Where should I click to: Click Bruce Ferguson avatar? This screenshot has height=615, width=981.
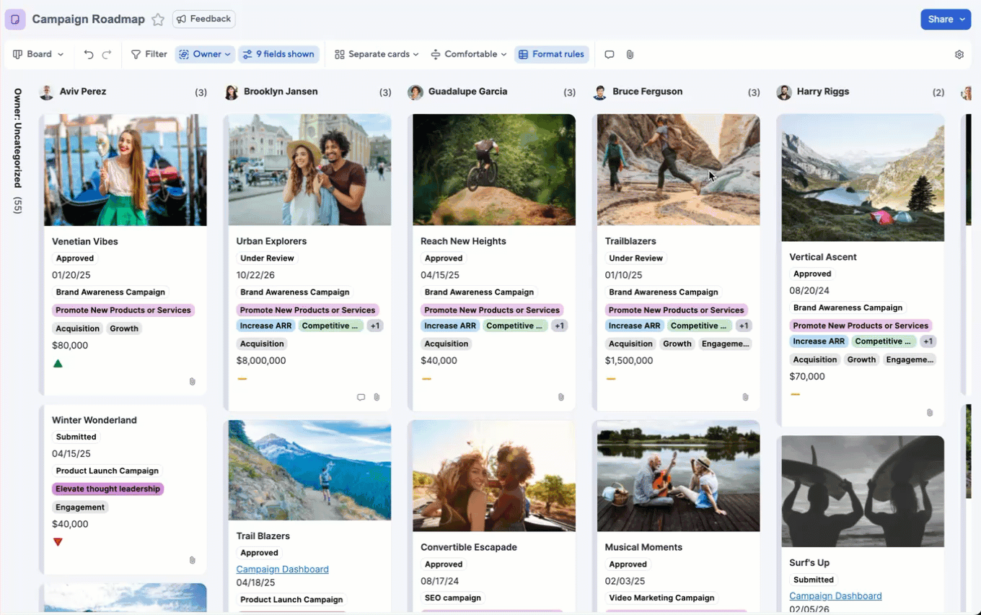tap(600, 92)
